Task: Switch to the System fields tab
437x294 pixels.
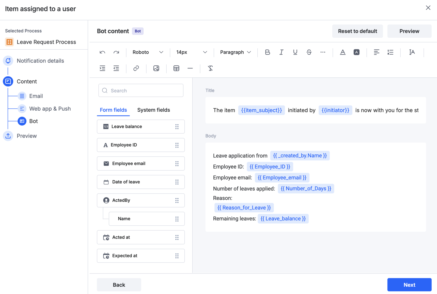Action: point(153,110)
